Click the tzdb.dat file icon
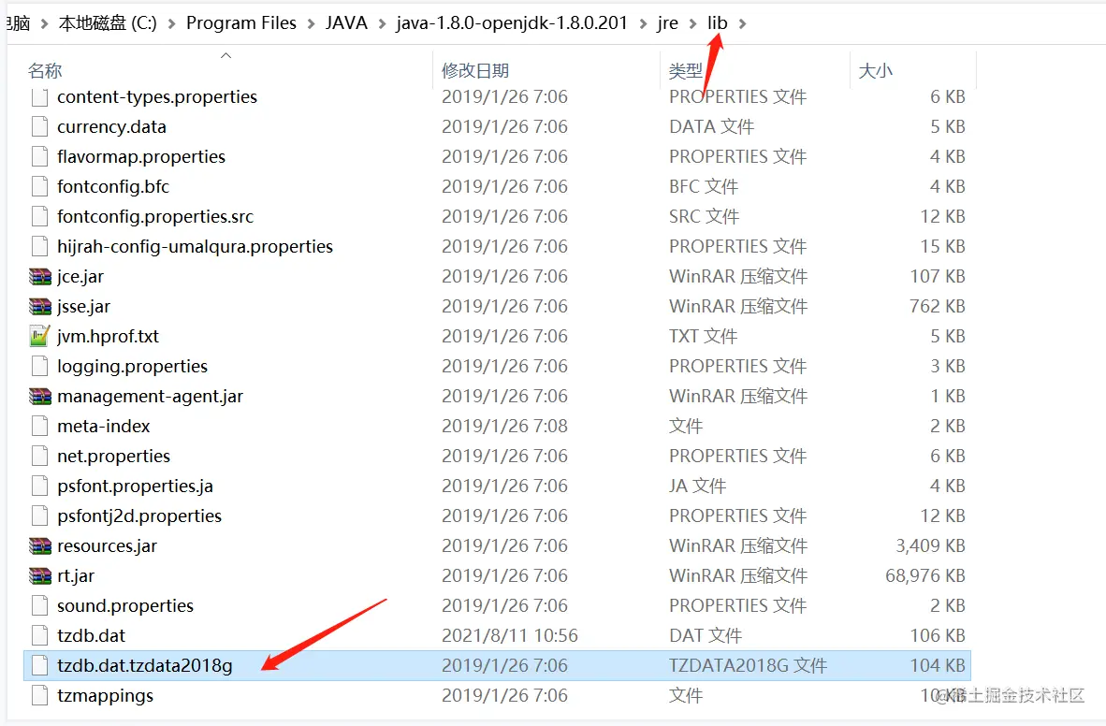 click(39, 635)
